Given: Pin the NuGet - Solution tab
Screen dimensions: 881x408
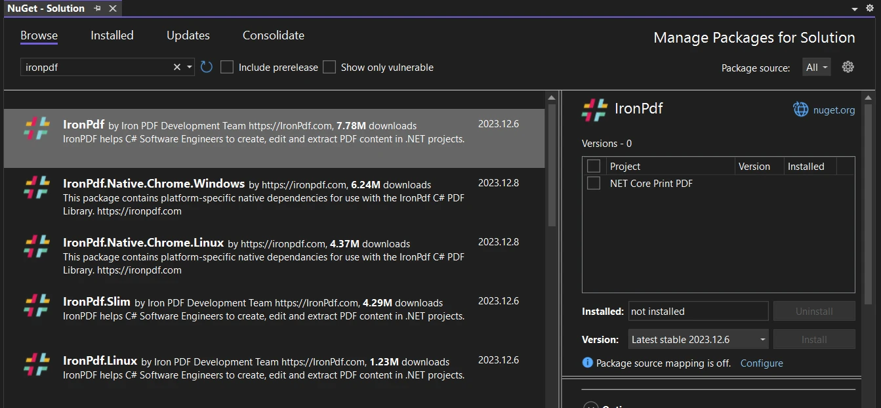Looking at the screenshot, I should tap(98, 9).
